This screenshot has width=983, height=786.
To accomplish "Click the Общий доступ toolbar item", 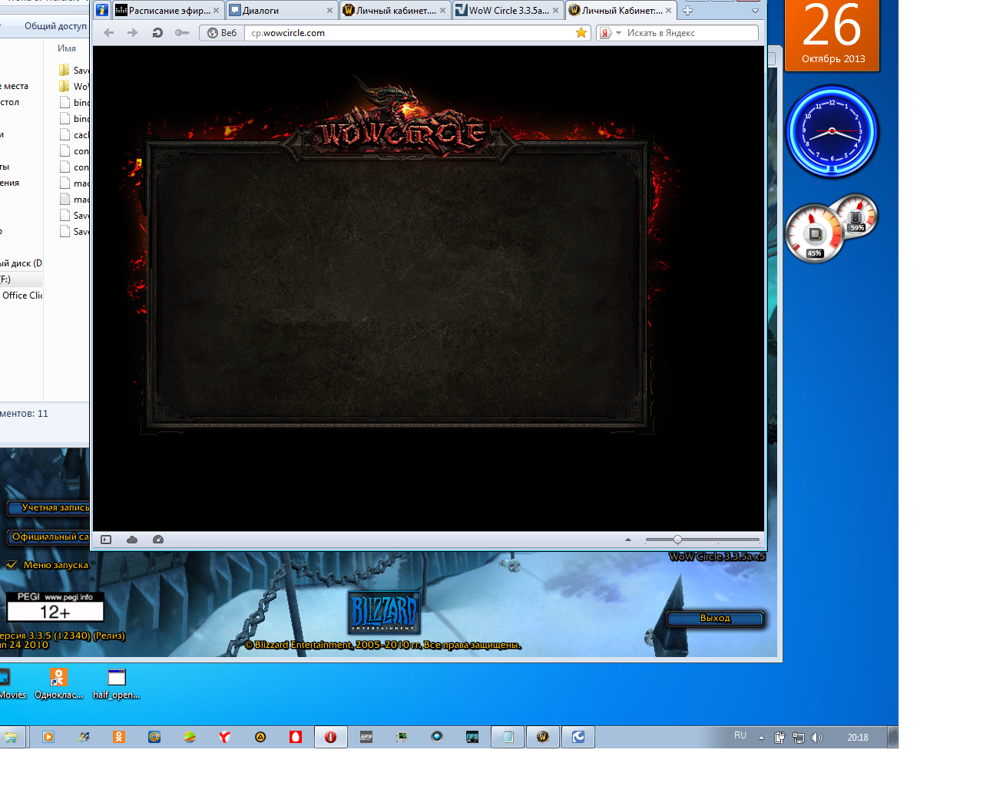I will [x=55, y=26].
